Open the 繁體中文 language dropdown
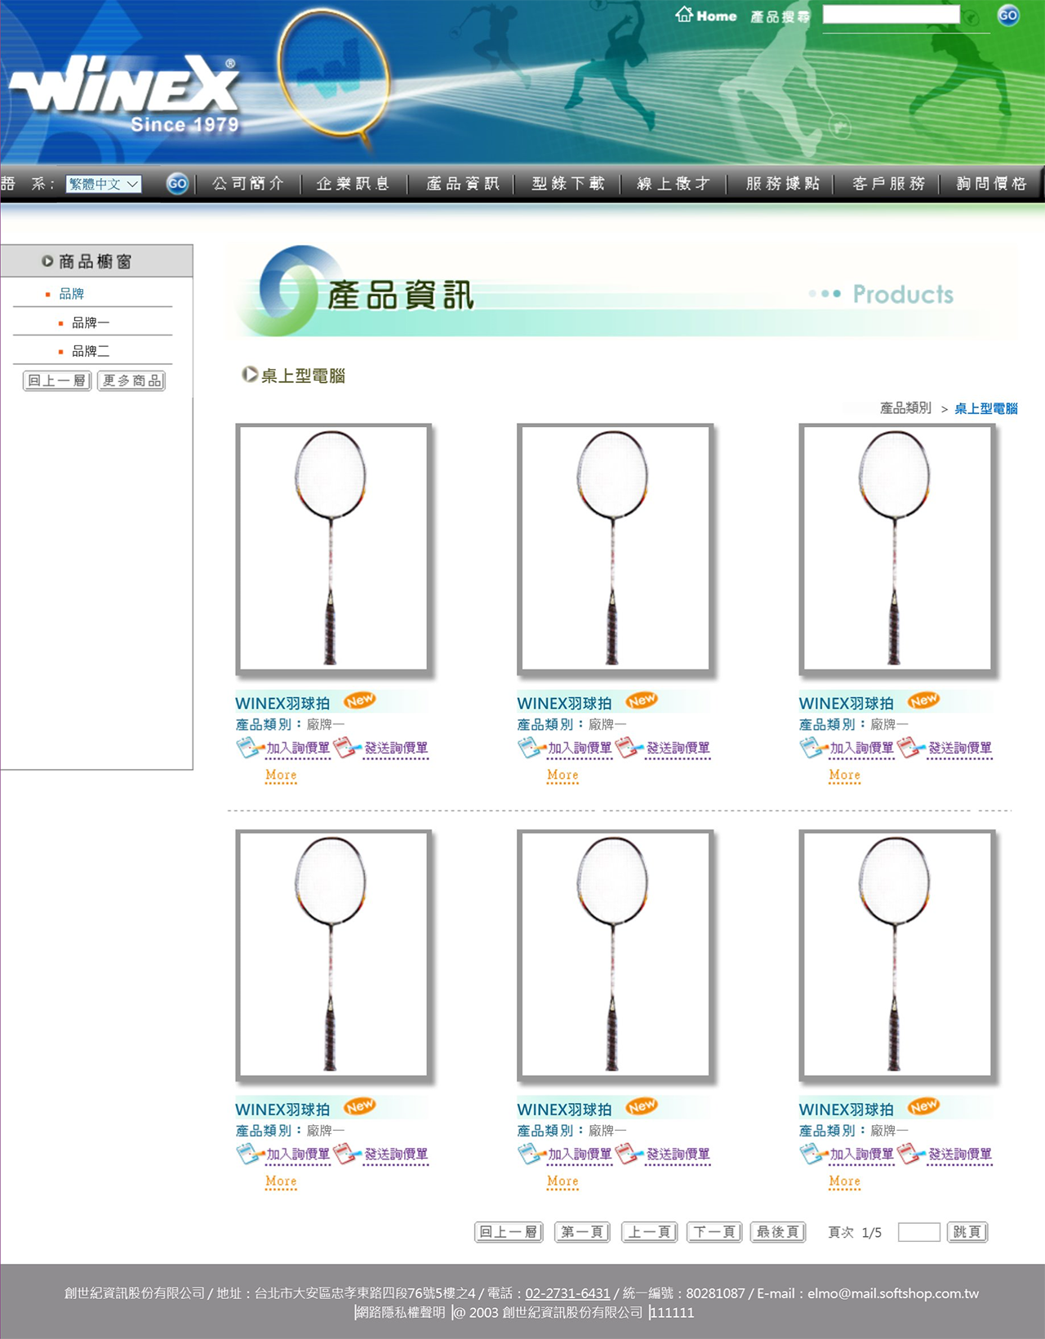The width and height of the screenshot is (1045, 1339). [x=104, y=185]
